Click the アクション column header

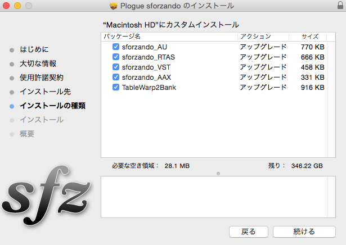click(x=263, y=37)
